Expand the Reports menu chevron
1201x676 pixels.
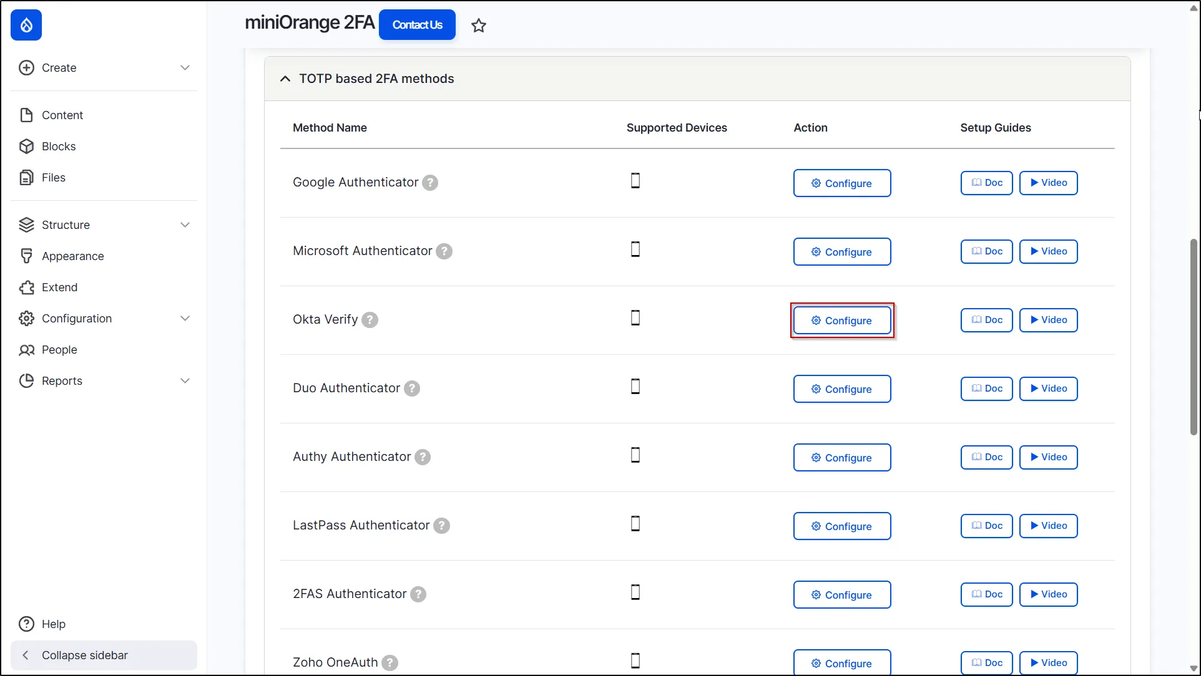185,381
